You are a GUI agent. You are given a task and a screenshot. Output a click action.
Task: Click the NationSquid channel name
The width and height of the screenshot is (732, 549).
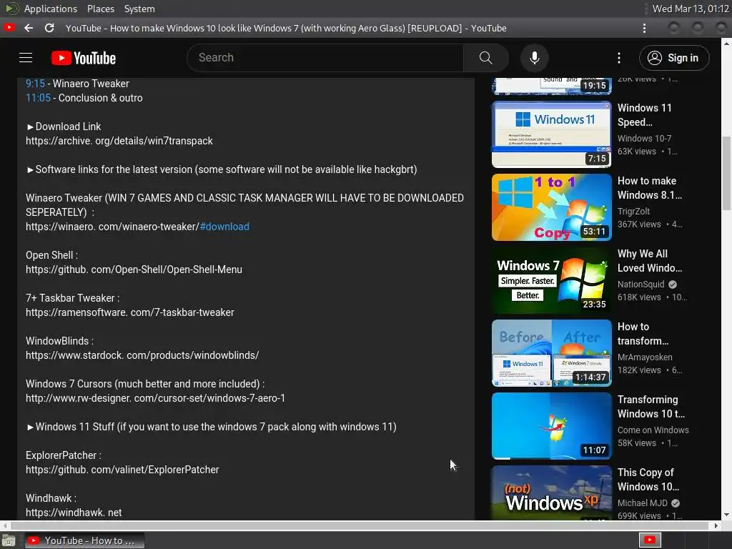point(640,284)
